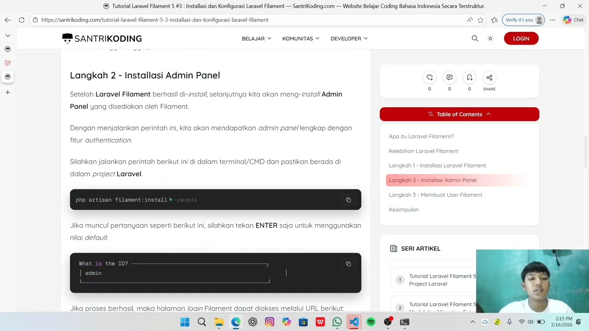589x331 pixels.
Task: Click the Verify it's you profile button
Action: pyautogui.click(x=524, y=20)
